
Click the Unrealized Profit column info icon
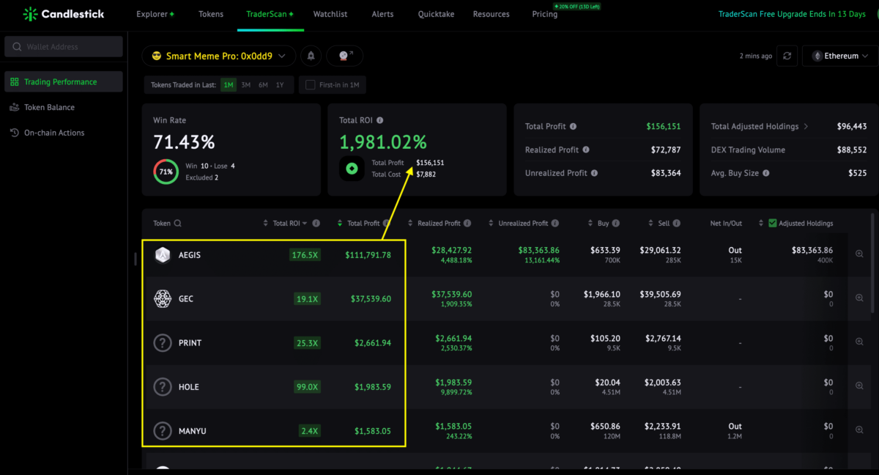pos(555,224)
